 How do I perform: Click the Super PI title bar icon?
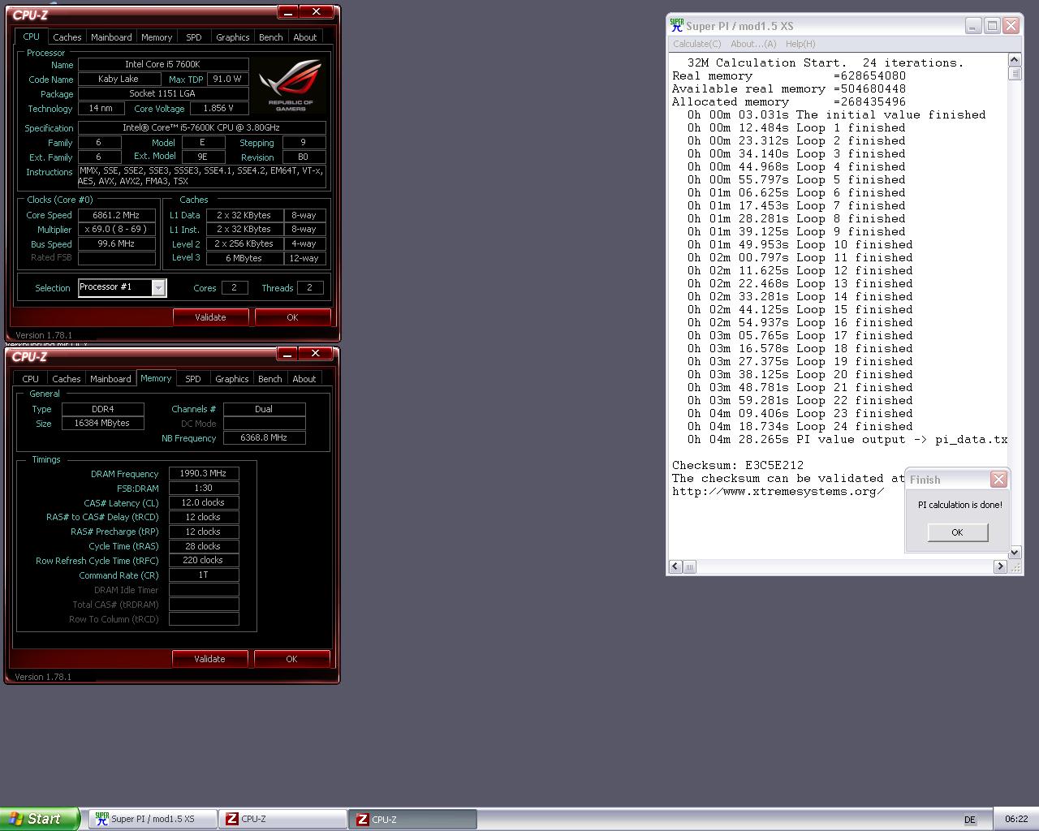(676, 26)
